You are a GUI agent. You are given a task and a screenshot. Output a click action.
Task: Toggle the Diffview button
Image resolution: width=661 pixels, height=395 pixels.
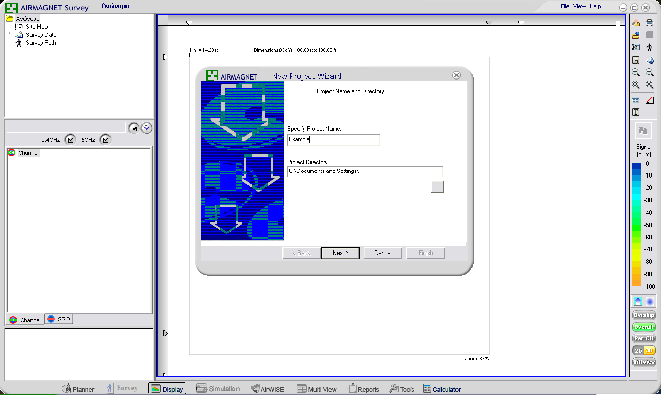click(643, 362)
